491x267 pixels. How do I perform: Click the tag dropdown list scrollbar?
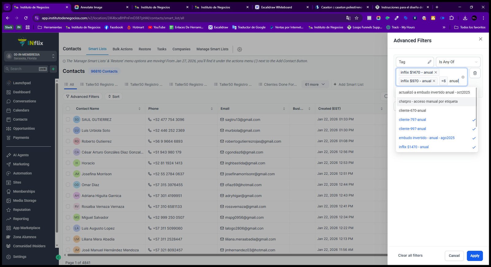pyautogui.click(x=476, y=107)
